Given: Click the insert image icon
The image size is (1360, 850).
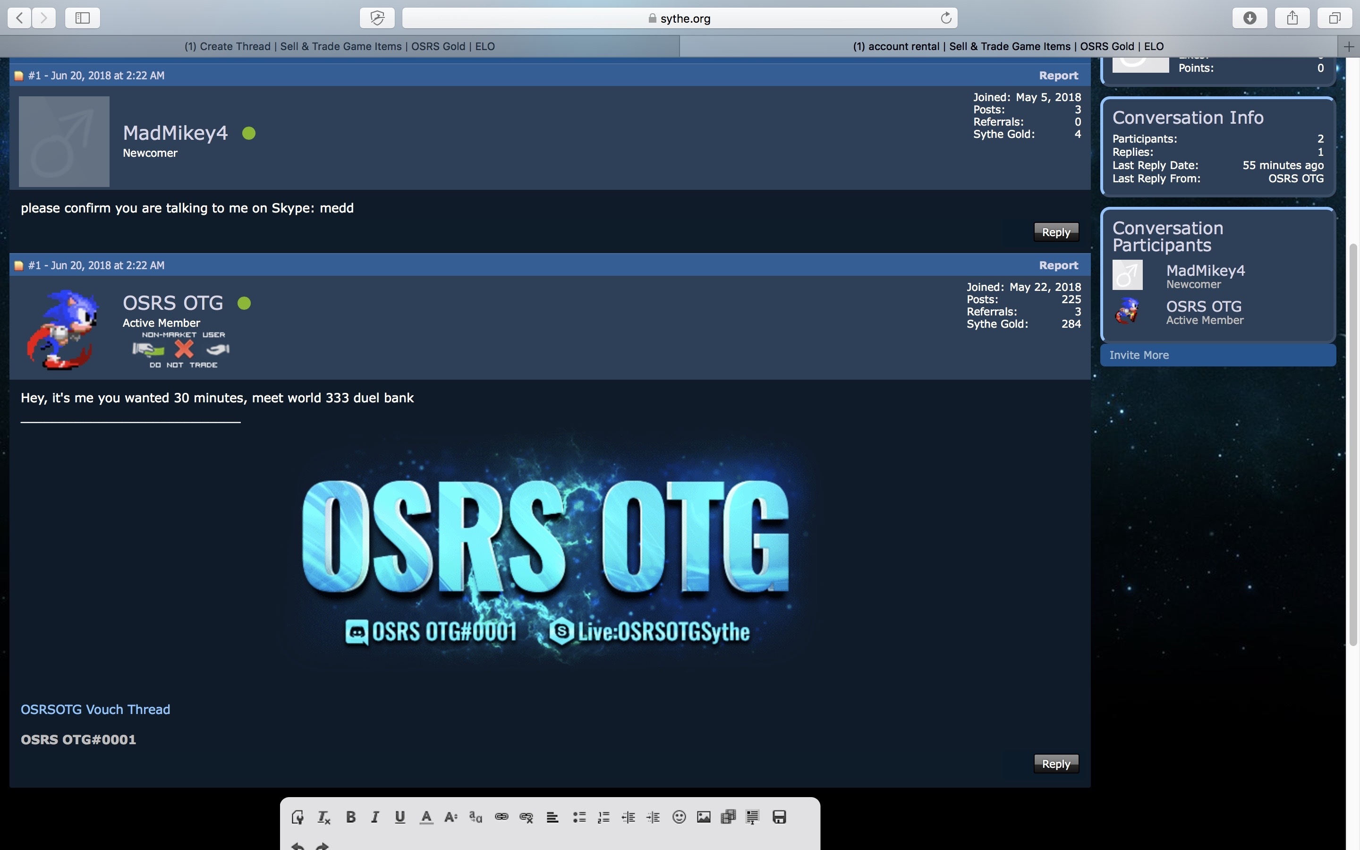Looking at the screenshot, I should click(704, 817).
